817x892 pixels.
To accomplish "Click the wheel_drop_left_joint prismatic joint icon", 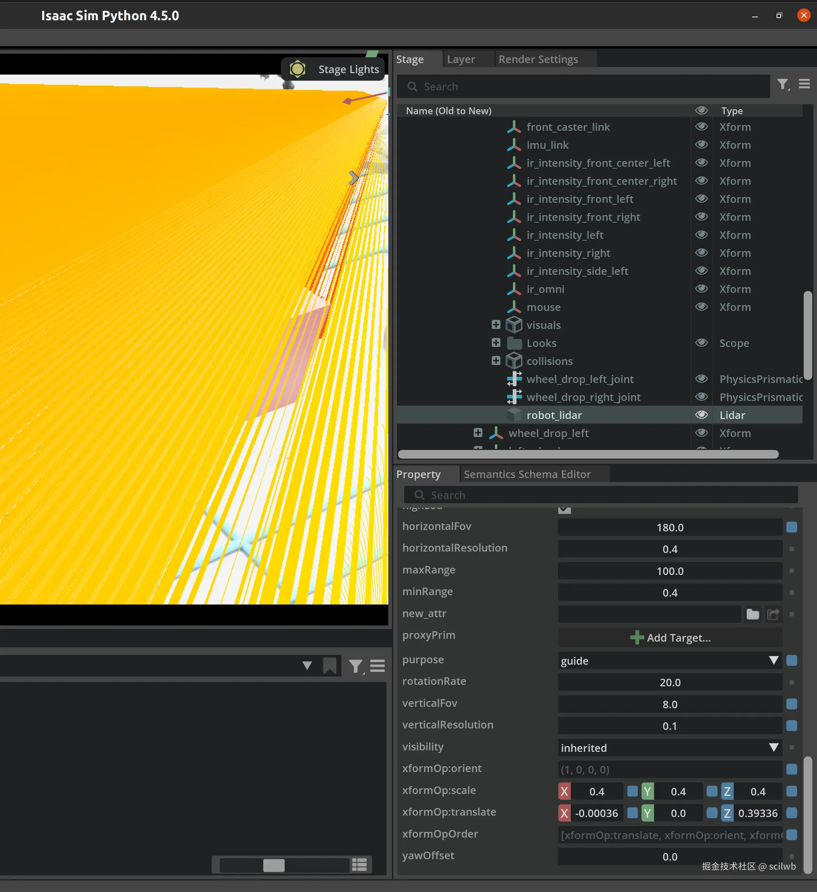I will 514,379.
